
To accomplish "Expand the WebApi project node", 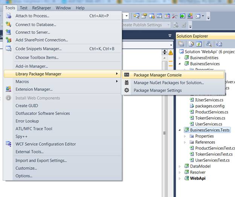I will tap(180, 179).
